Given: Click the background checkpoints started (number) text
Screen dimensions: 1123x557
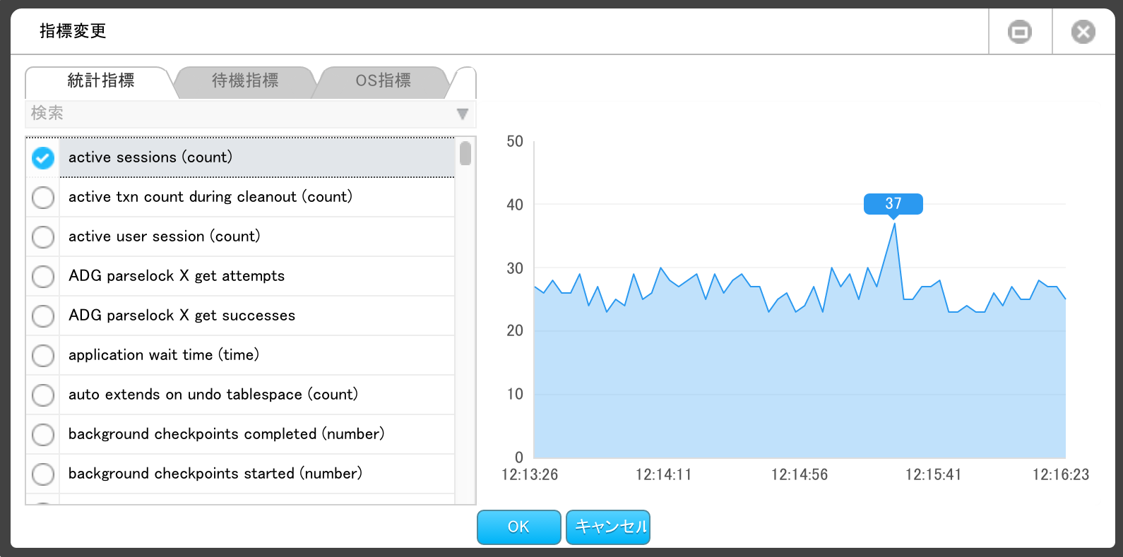Looking at the screenshot, I should (x=215, y=474).
